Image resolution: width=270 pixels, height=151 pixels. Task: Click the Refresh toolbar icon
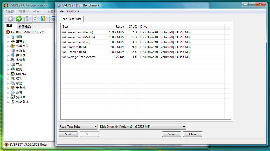click(35, 19)
